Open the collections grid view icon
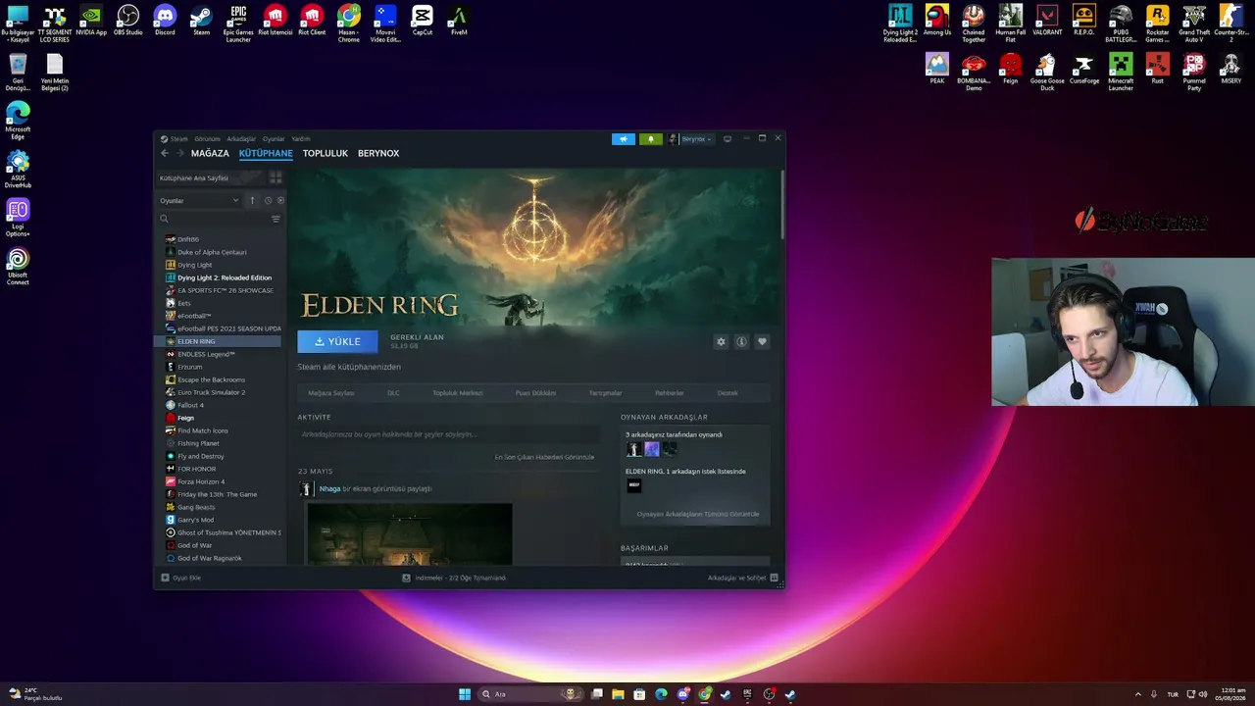 276,177
